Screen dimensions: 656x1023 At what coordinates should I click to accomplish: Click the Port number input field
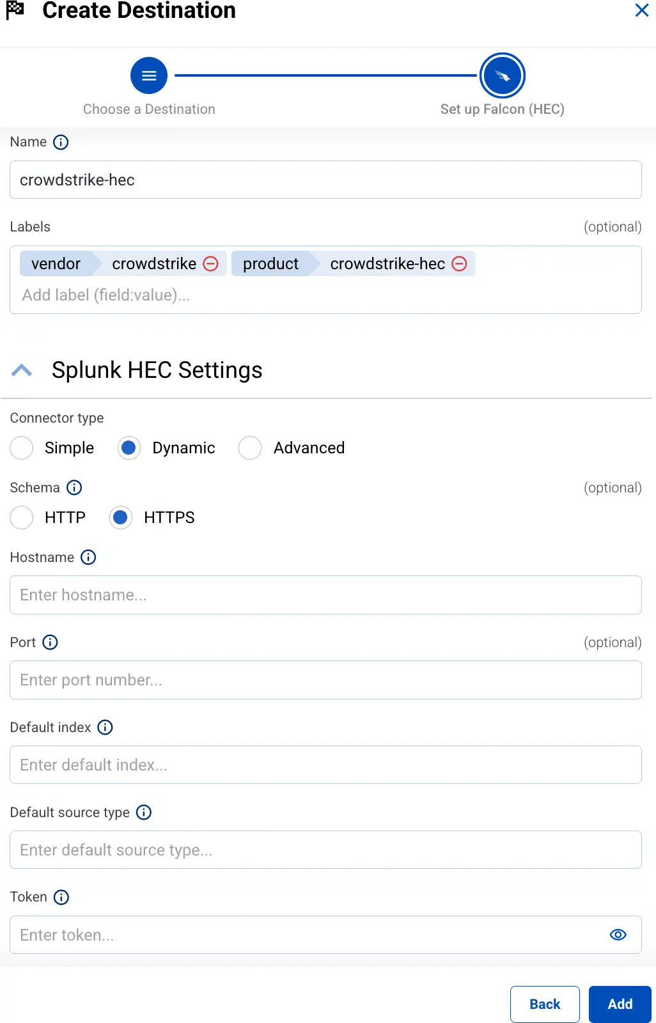click(325, 680)
